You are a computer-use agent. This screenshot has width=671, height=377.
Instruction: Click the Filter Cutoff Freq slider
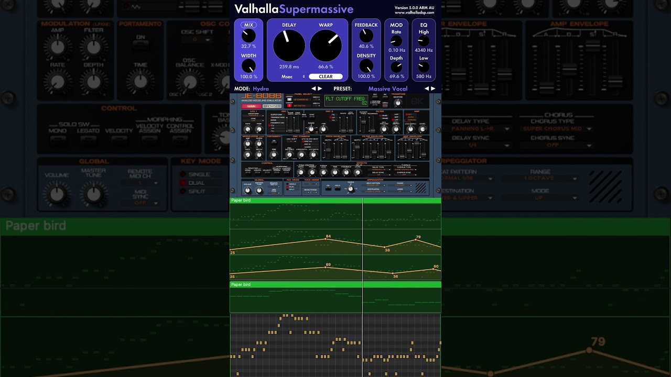[363, 122]
